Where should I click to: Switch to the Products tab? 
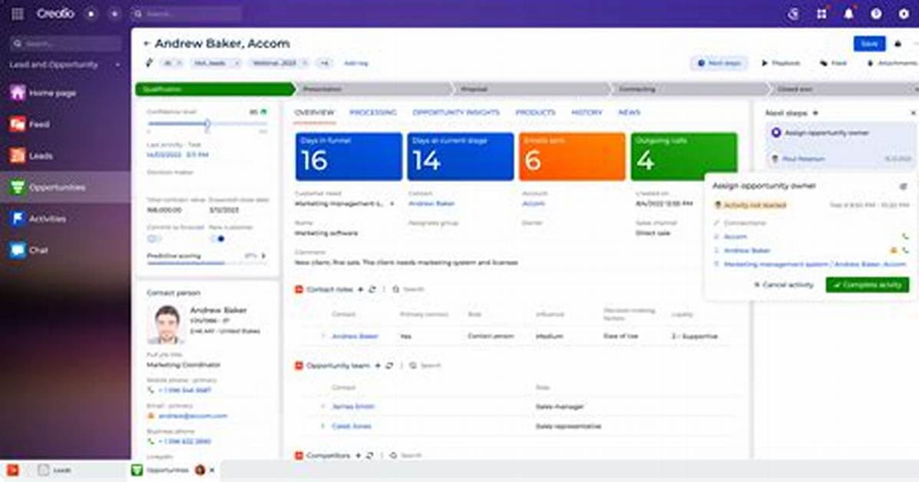(x=536, y=113)
